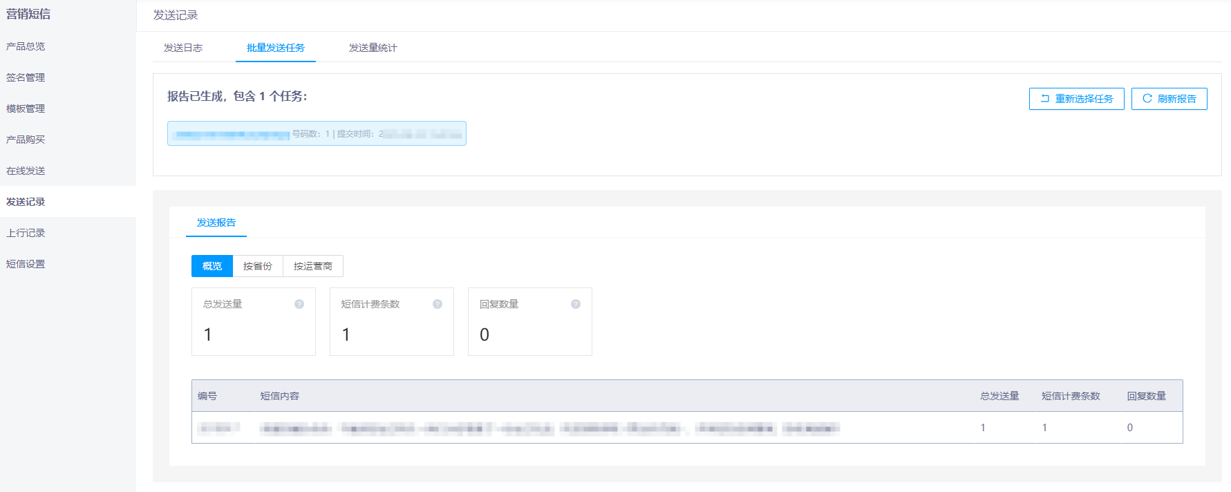Select 概览 view option
Viewport: 1231px width, 492px height.
point(212,266)
